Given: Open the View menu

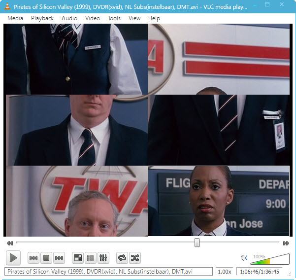Looking at the screenshot, I should [x=134, y=18].
